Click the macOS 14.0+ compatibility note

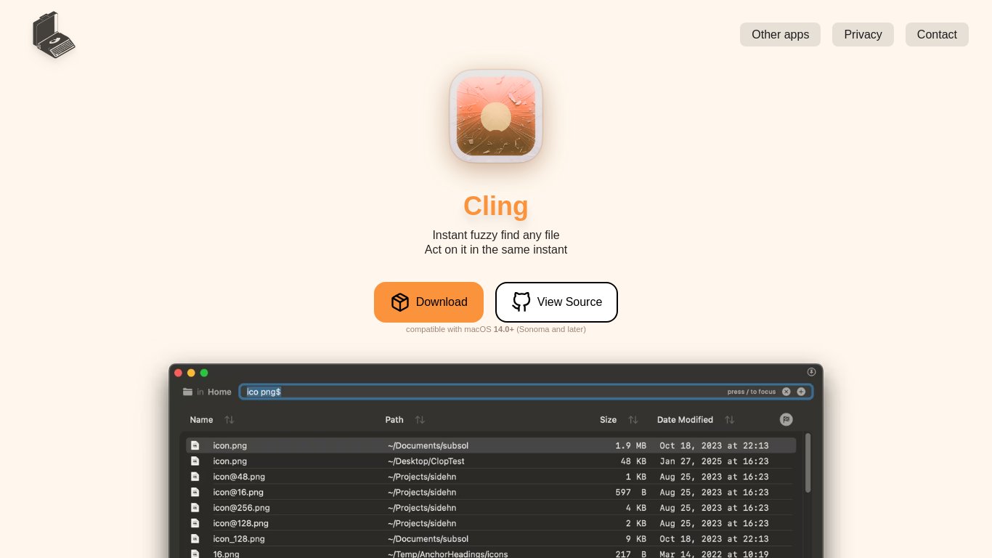point(496,329)
